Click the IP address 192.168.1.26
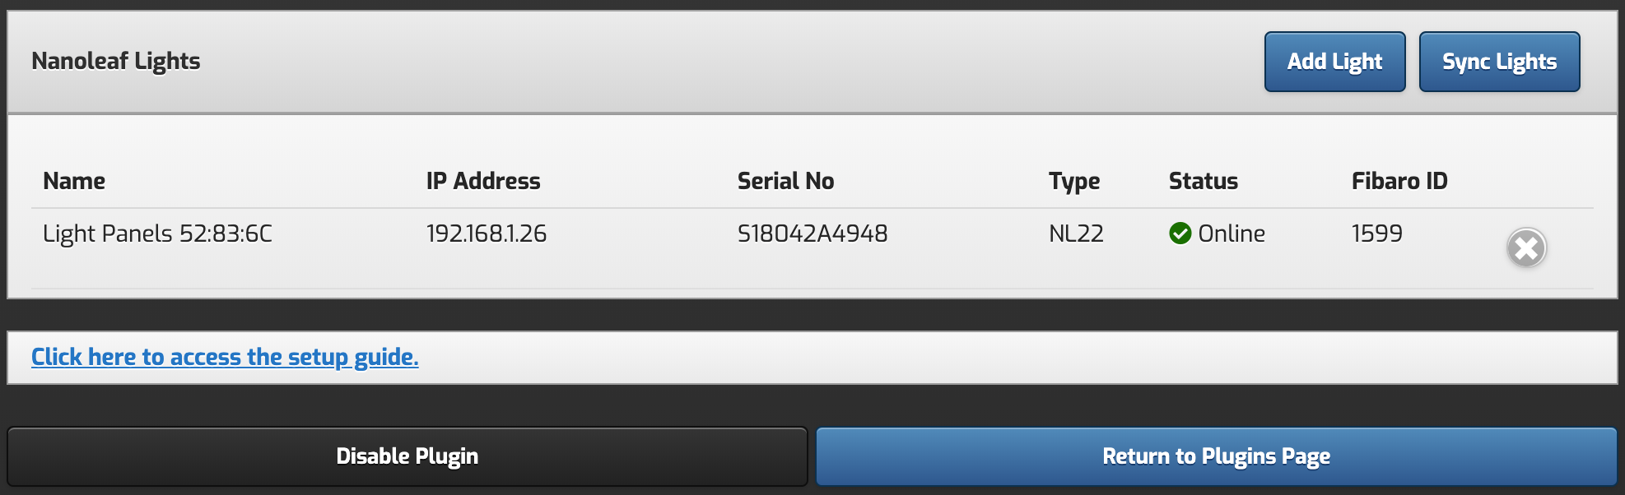 [x=487, y=234]
